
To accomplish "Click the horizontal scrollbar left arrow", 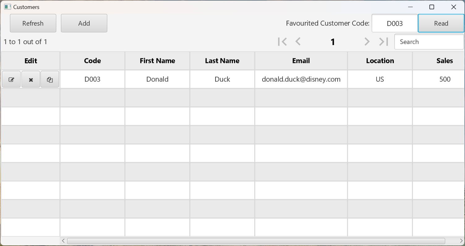I will (x=63, y=241).
